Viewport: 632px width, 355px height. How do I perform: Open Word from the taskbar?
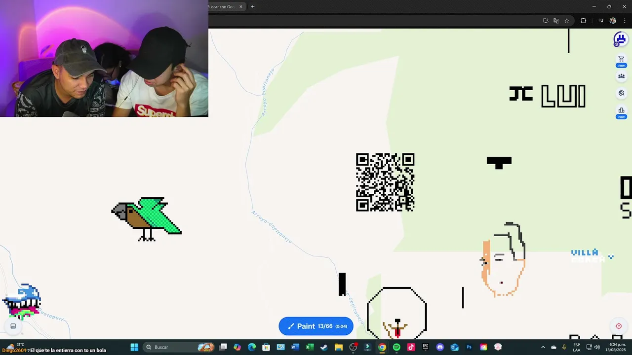coord(295,347)
